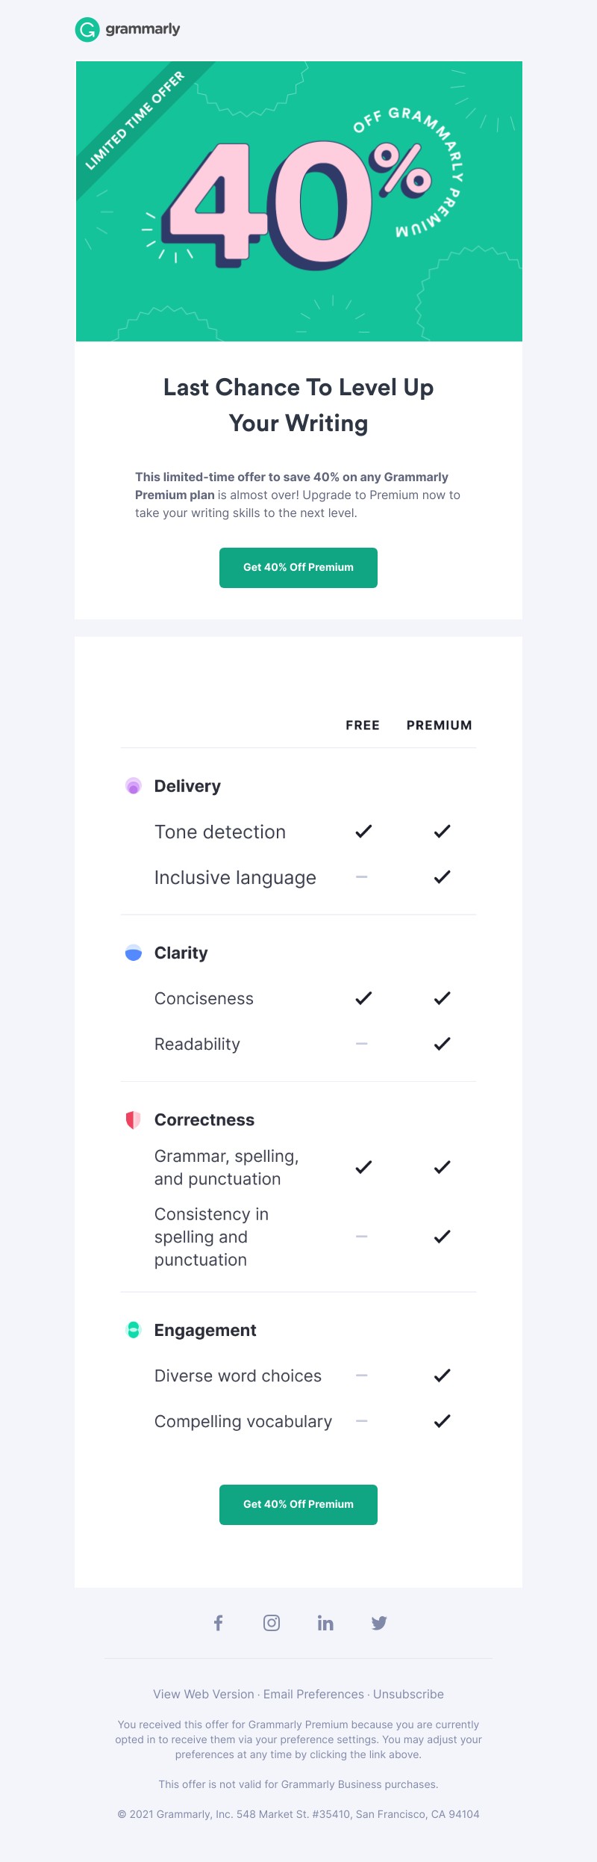This screenshot has height=1862, width=597.
Task: Open the View Web Version link
Action: (x=204, y=1694)
